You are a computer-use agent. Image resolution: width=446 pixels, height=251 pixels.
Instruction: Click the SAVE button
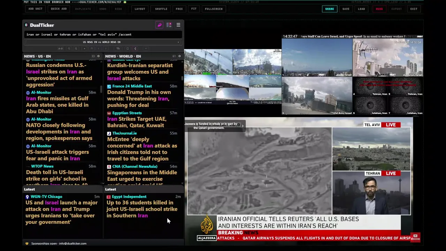[x=346, y=9]
